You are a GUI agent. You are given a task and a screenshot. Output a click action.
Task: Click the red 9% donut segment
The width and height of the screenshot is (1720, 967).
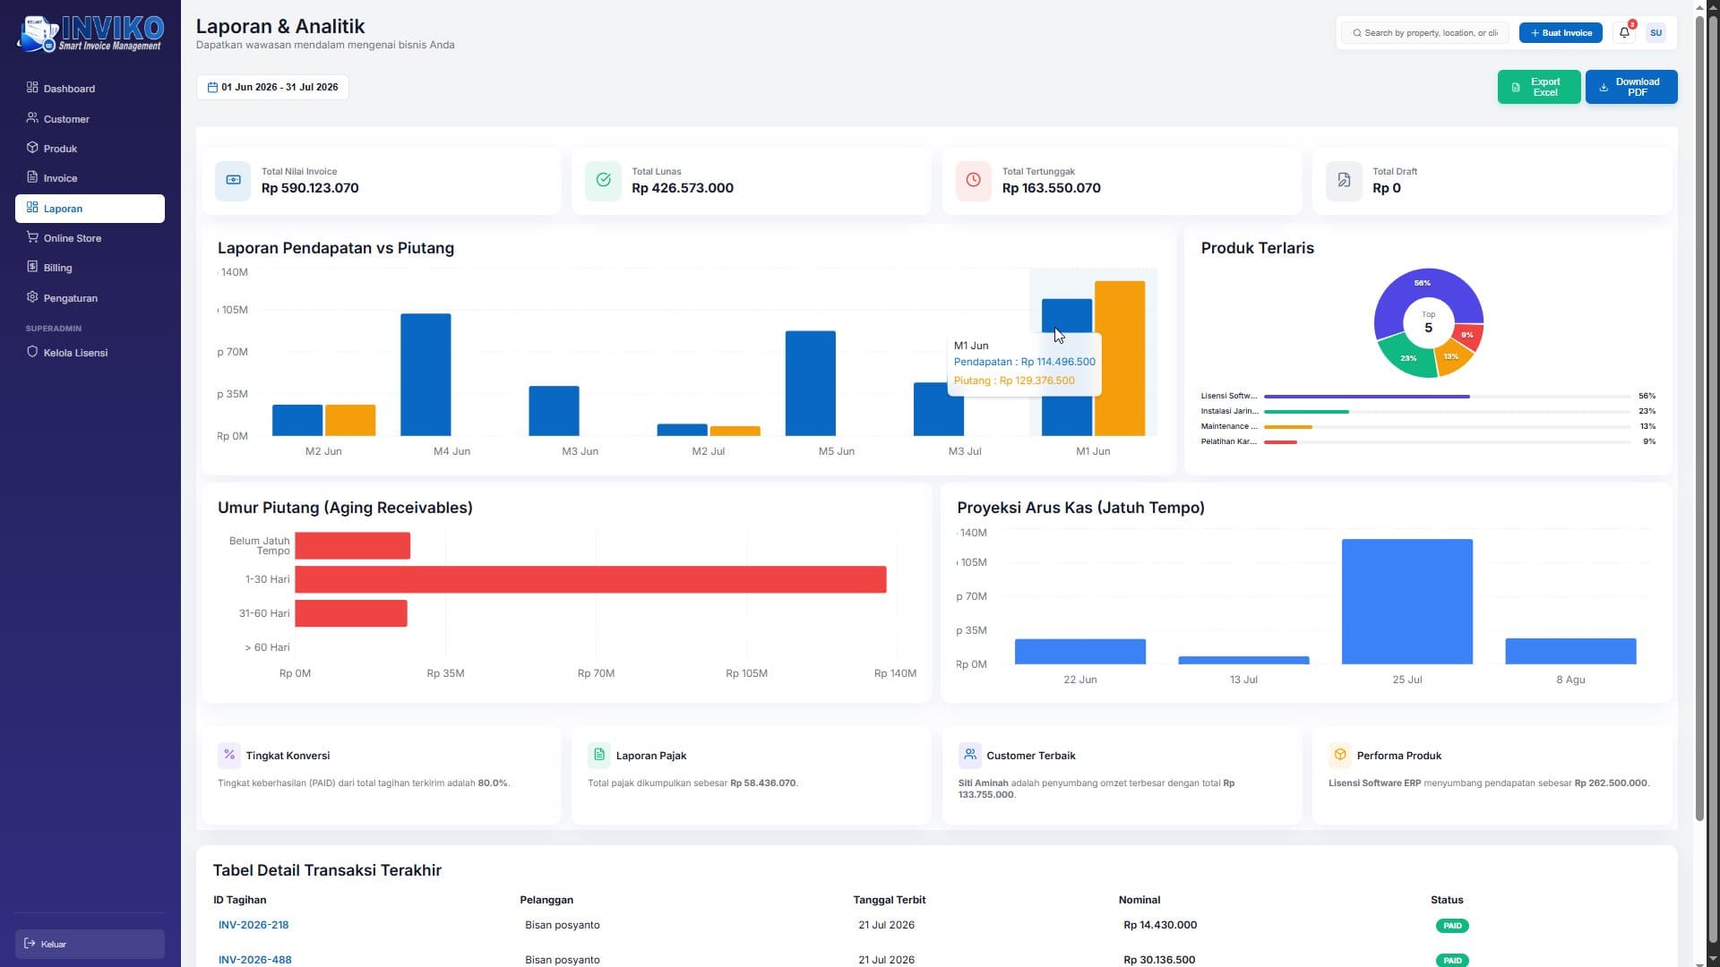[x=1469, y=336]
